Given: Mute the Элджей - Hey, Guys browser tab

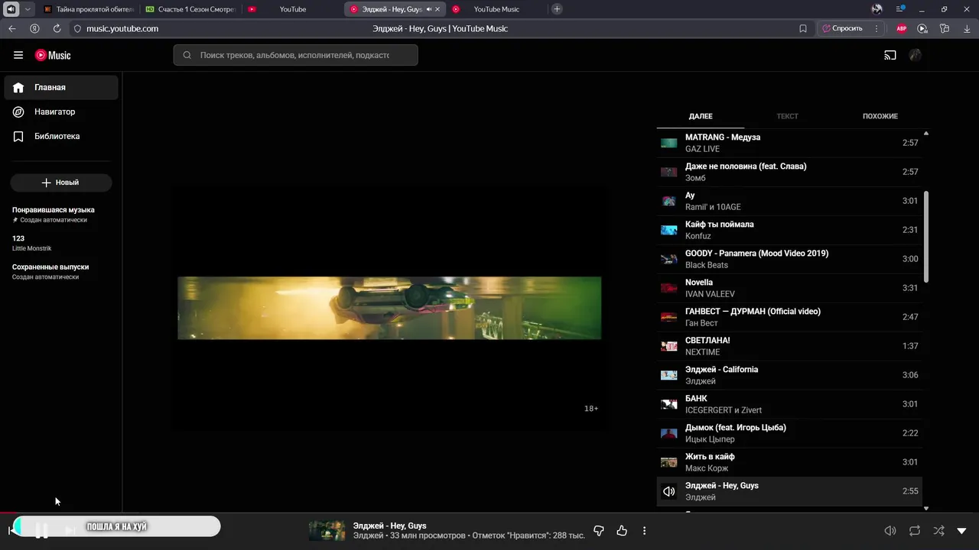Looking at the screenshot, I should [x=428, y=9].
